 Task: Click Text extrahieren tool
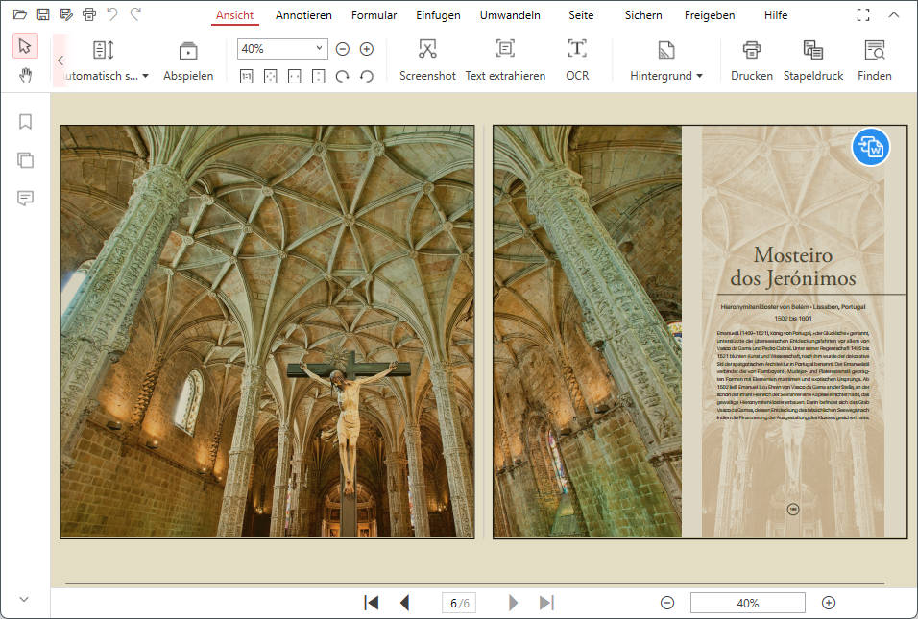click(x=505, y=60)
